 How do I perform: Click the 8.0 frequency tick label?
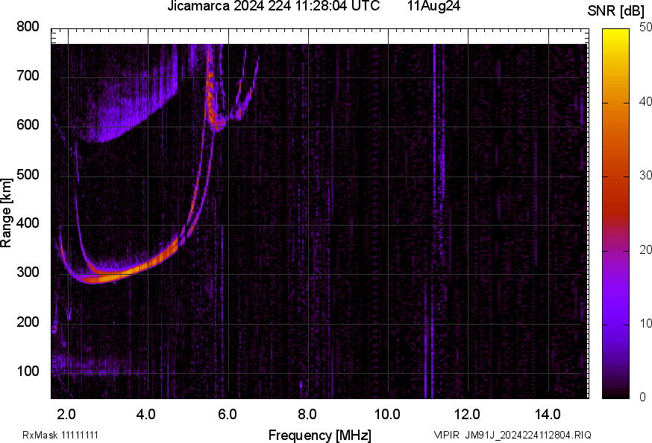click(307, 413)
